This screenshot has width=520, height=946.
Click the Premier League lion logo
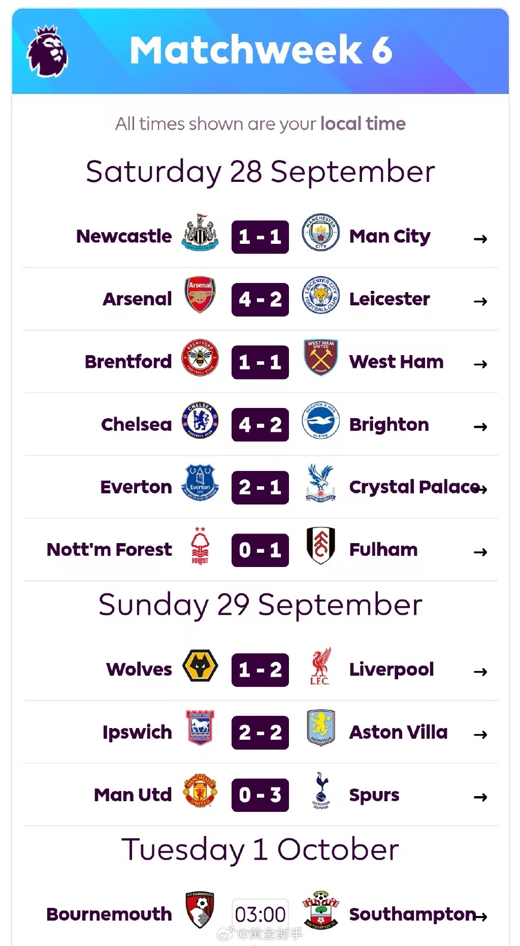(x=47, y=51)
